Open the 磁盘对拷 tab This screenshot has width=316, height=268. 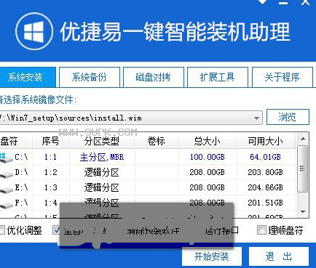(154, 77)
